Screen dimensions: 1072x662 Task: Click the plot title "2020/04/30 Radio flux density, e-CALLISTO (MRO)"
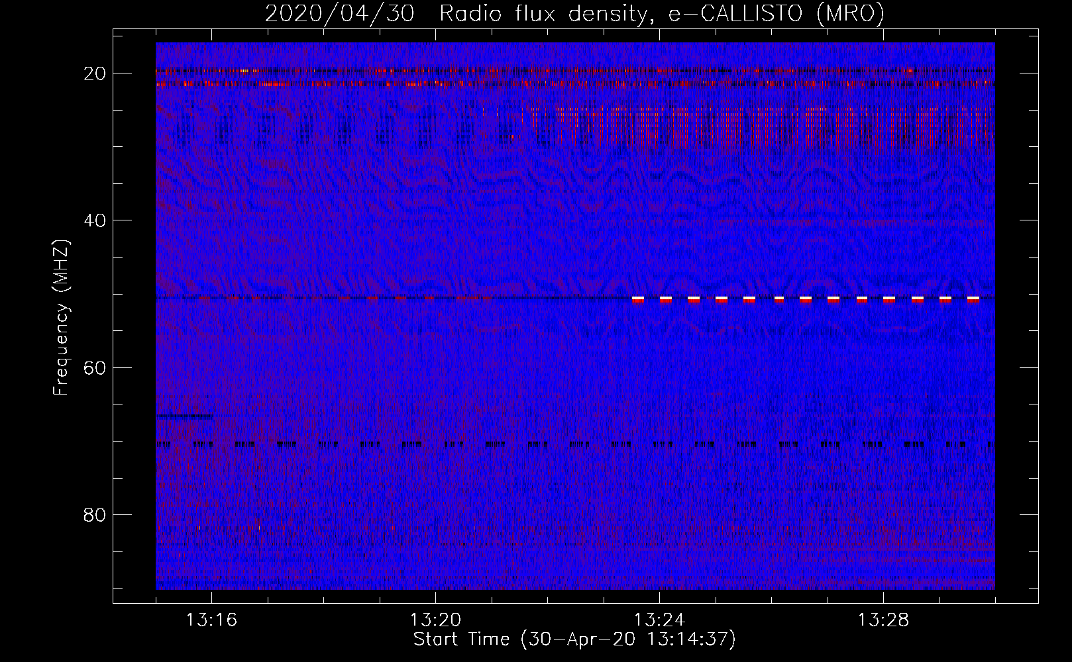574,14
